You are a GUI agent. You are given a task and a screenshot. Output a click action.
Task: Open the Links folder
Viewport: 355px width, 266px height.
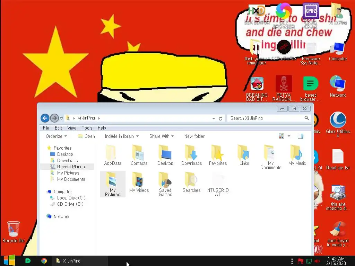(x=244, y=156)
